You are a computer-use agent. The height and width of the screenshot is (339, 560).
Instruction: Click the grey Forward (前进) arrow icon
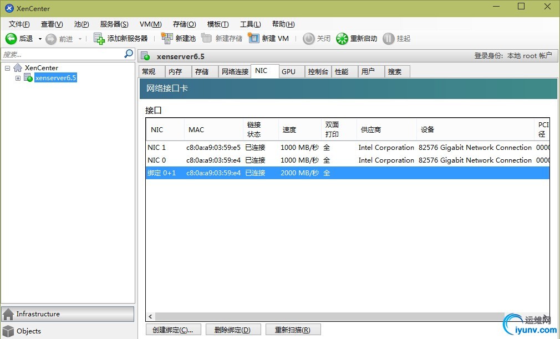pyautogui.click(x=51, y=39)
